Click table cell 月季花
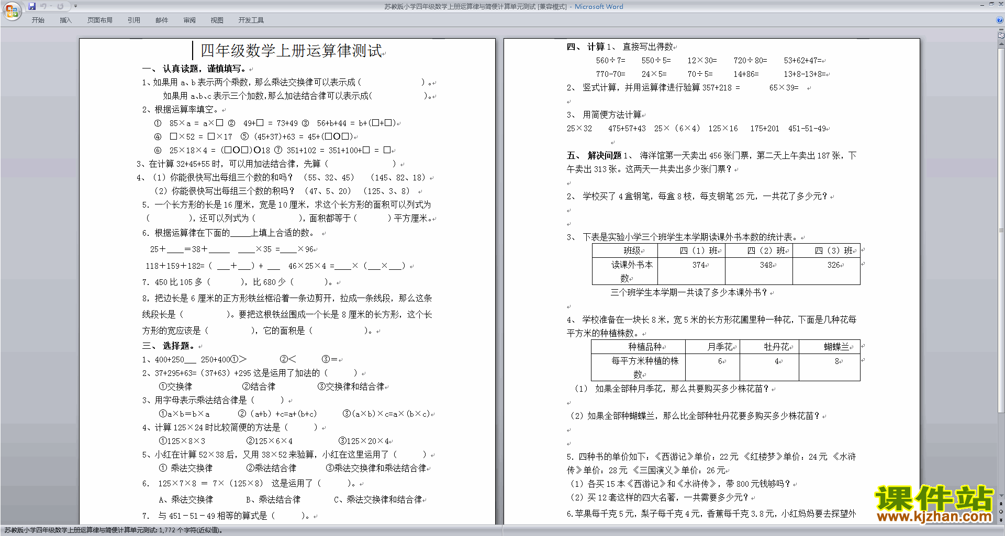 [x=712, y=347]
